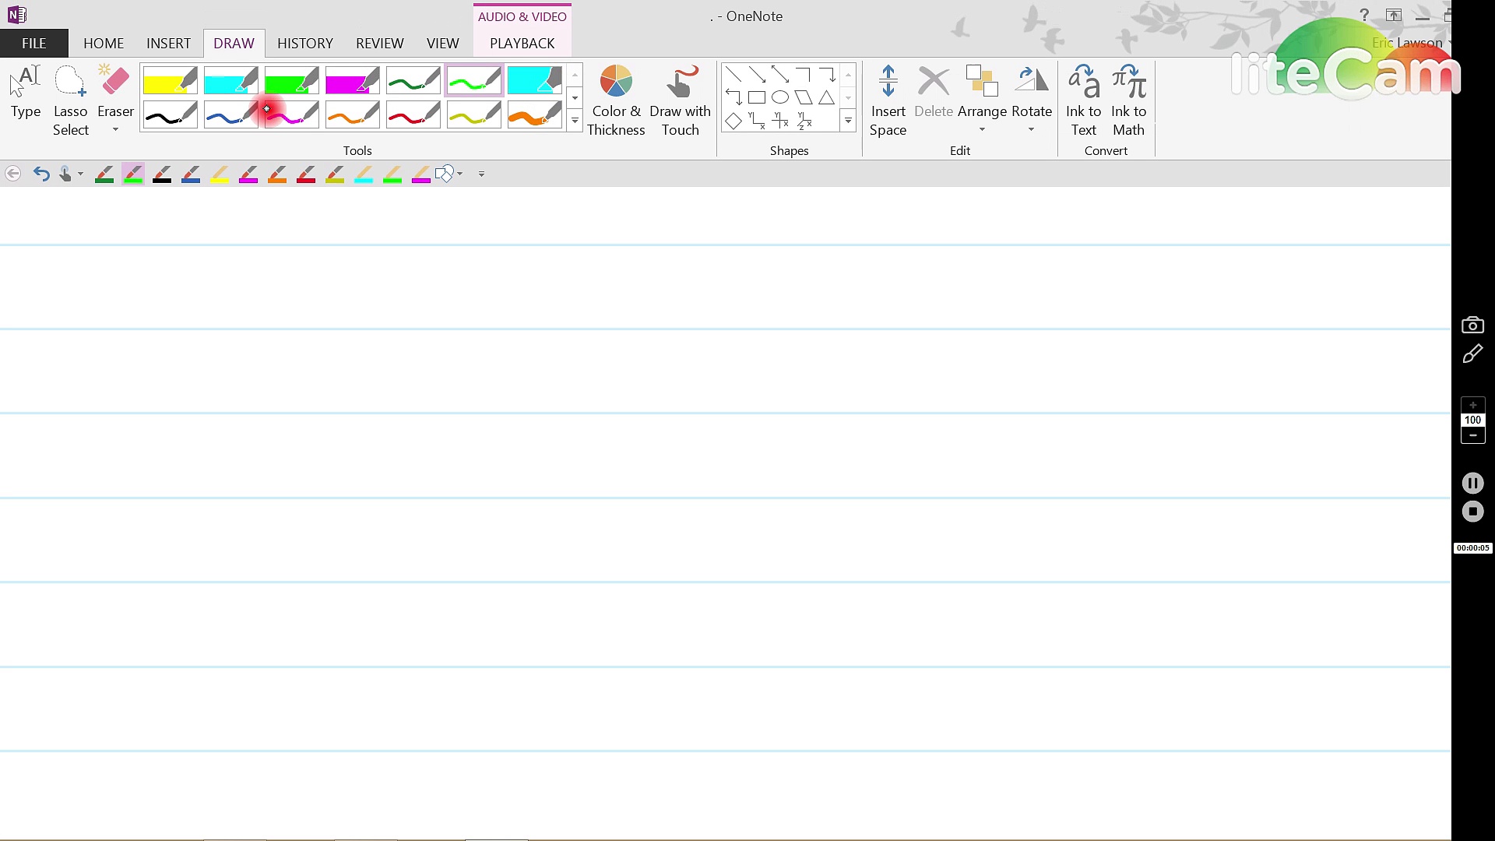Select the ellipse shape
Screen dimensions: 1495x841
tap(779, 98)
